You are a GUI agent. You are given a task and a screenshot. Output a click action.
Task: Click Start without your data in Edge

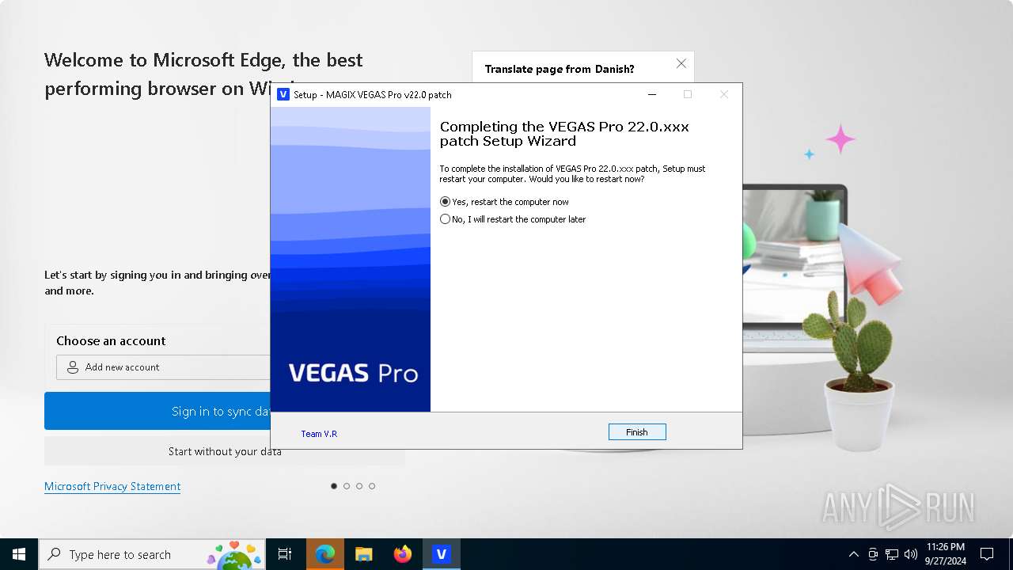point(225,451)
